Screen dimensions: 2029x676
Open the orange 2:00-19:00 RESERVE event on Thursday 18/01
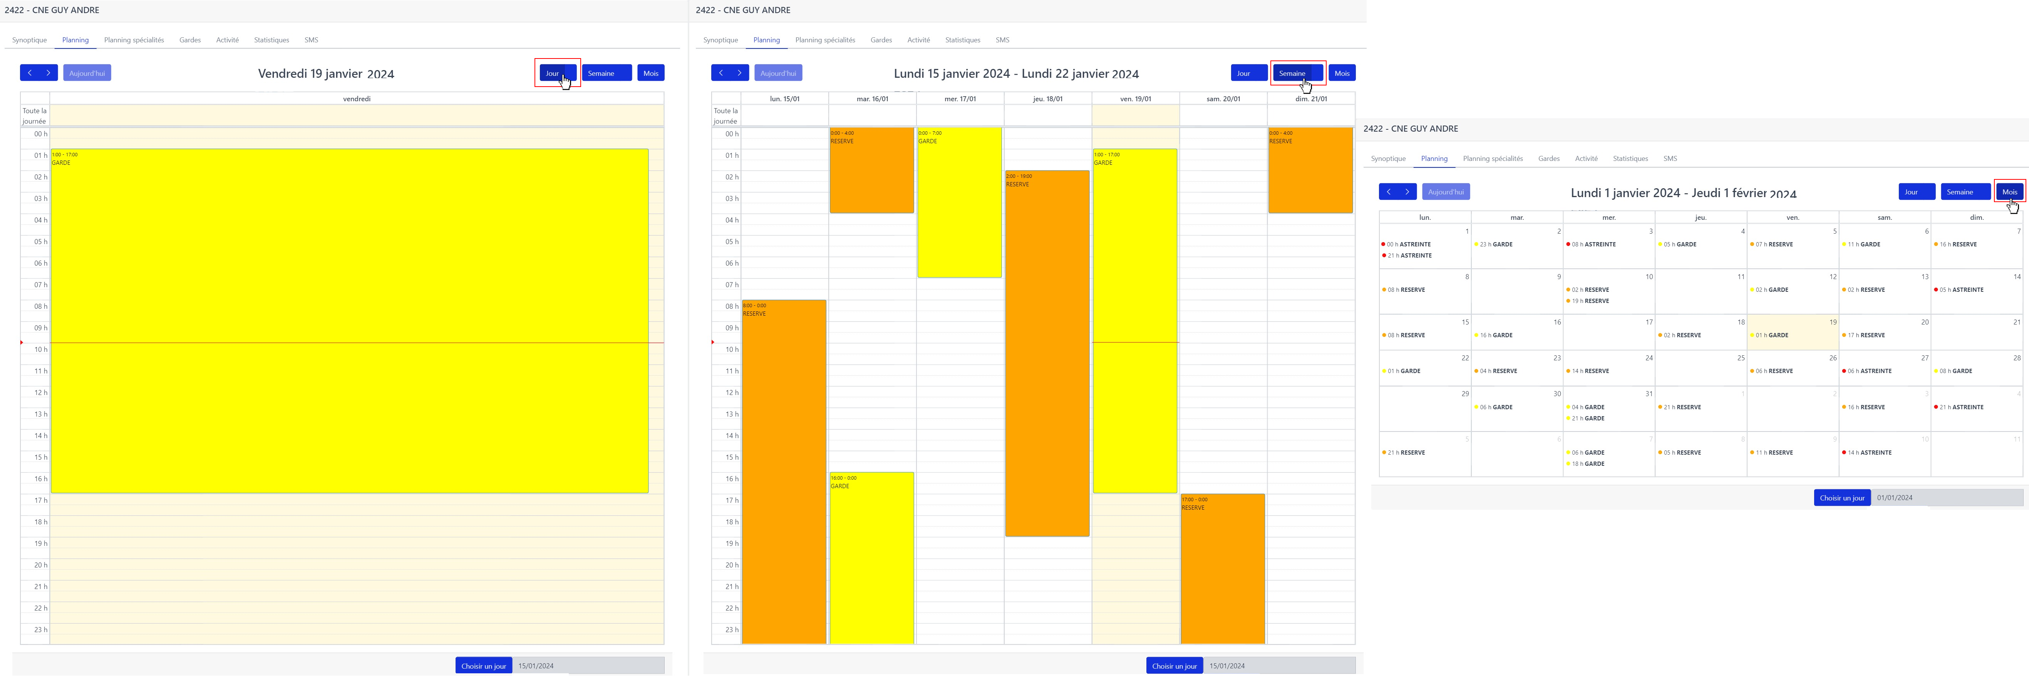click(1047, 354)
